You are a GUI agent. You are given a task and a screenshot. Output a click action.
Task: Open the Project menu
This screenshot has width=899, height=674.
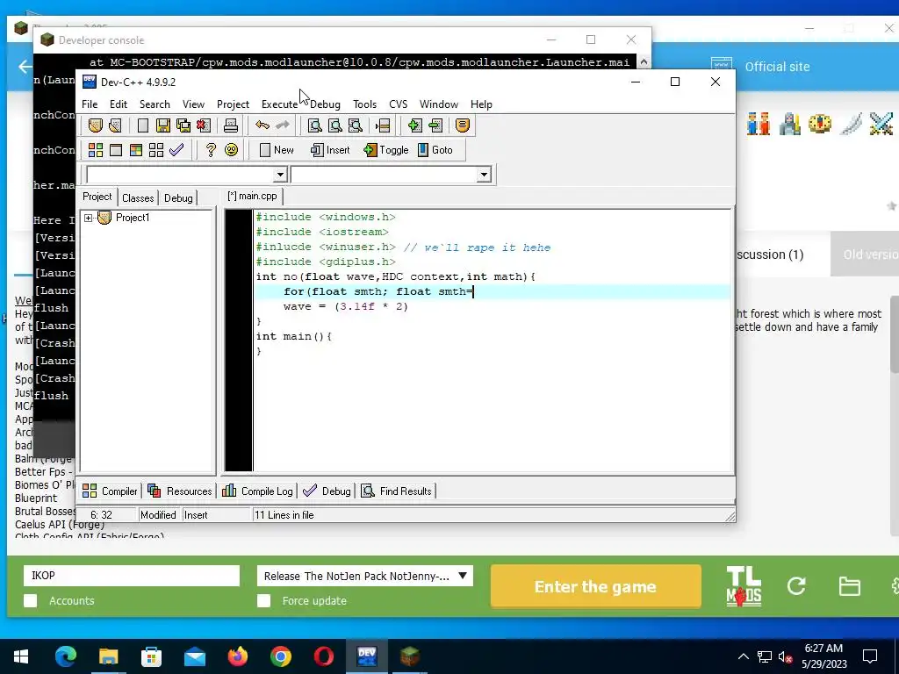pos(233,104)
